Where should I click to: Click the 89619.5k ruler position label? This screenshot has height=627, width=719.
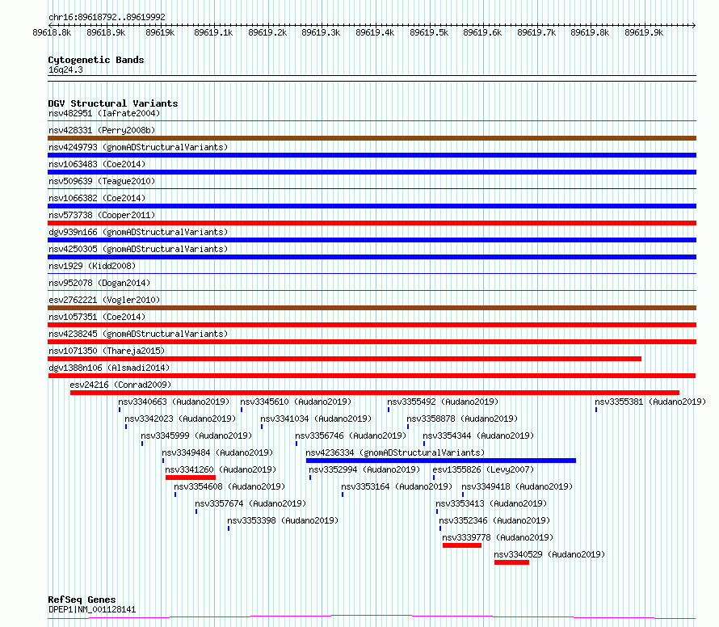[429, 32]
